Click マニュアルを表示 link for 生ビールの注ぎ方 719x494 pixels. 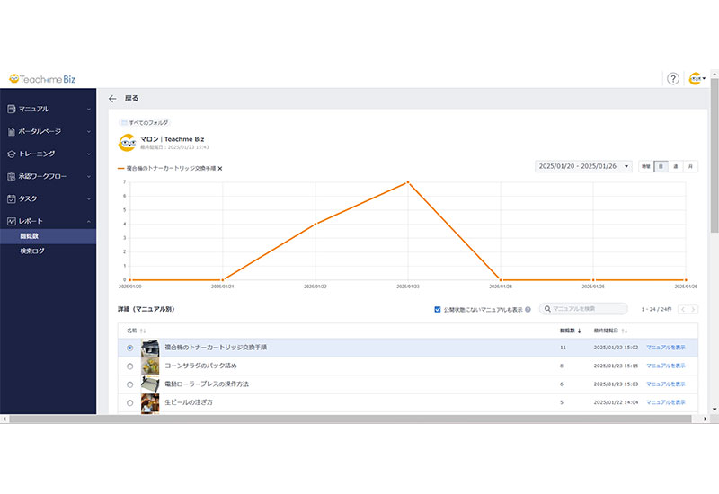[x=665, y=402]
